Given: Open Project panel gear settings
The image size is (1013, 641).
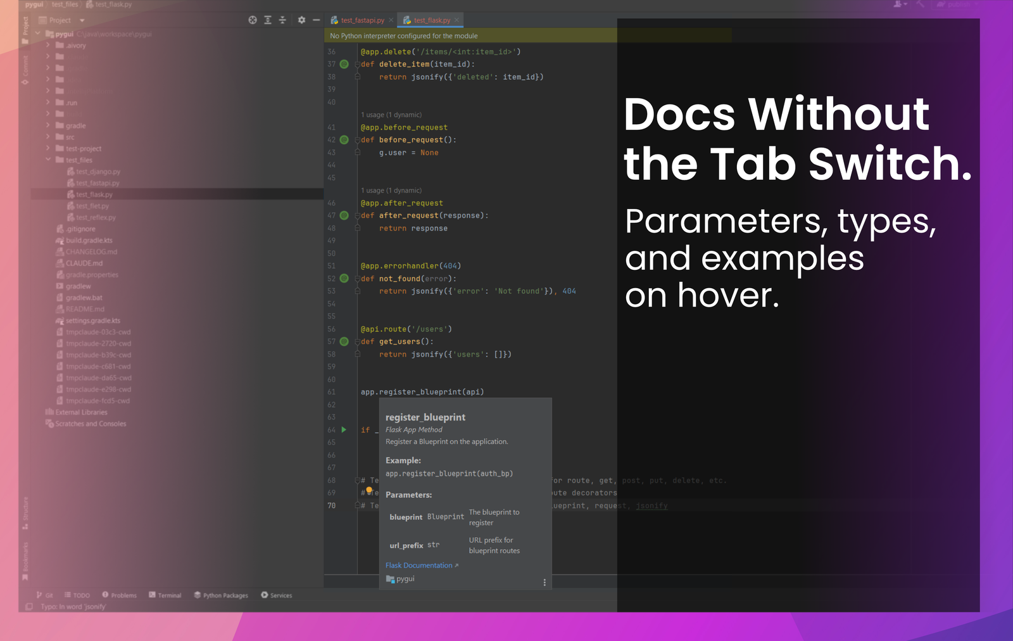Looking at the screenshot, I should pyautogui.click(x=301, y=20).
